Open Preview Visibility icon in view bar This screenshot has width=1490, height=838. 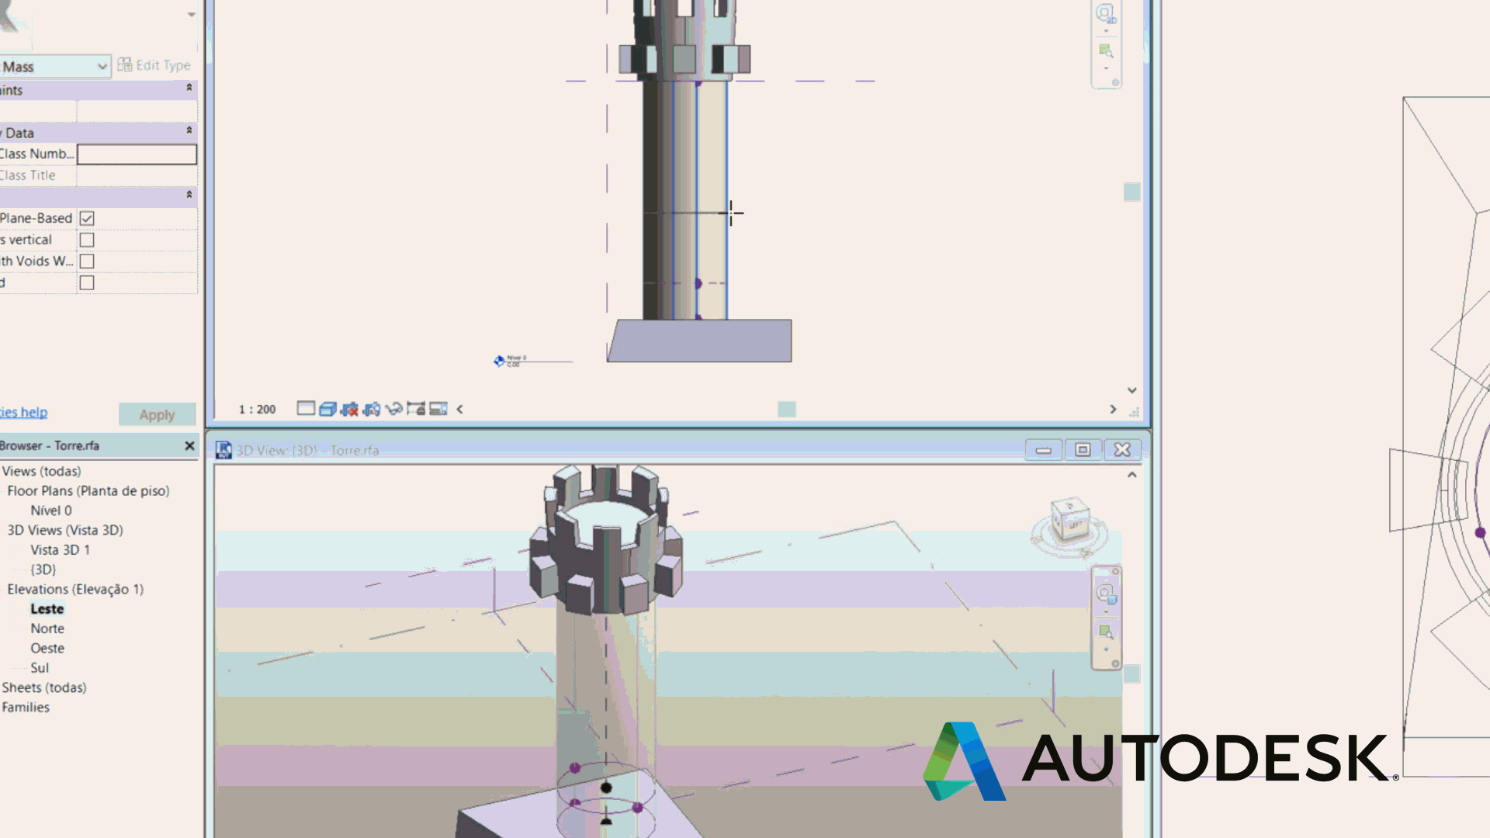coord(438,409)
